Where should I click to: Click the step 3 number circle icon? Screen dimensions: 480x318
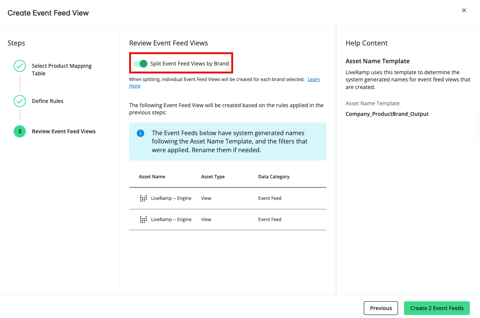[x=20, y=131]
